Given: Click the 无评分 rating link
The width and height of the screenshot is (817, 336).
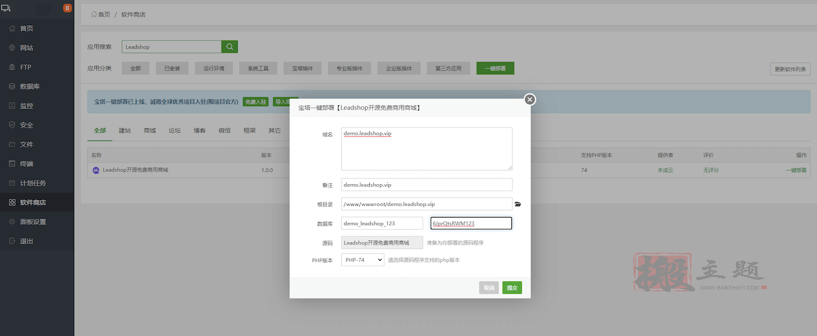Looking at the screenshot, I should tap(711, 170).
